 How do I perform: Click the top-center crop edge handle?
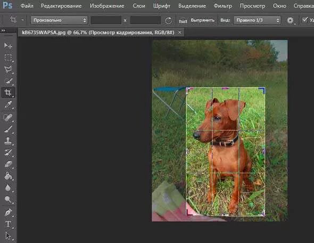[226, 88]
